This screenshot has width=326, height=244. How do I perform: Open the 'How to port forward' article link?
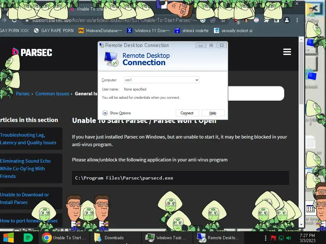tap(29, 220)
